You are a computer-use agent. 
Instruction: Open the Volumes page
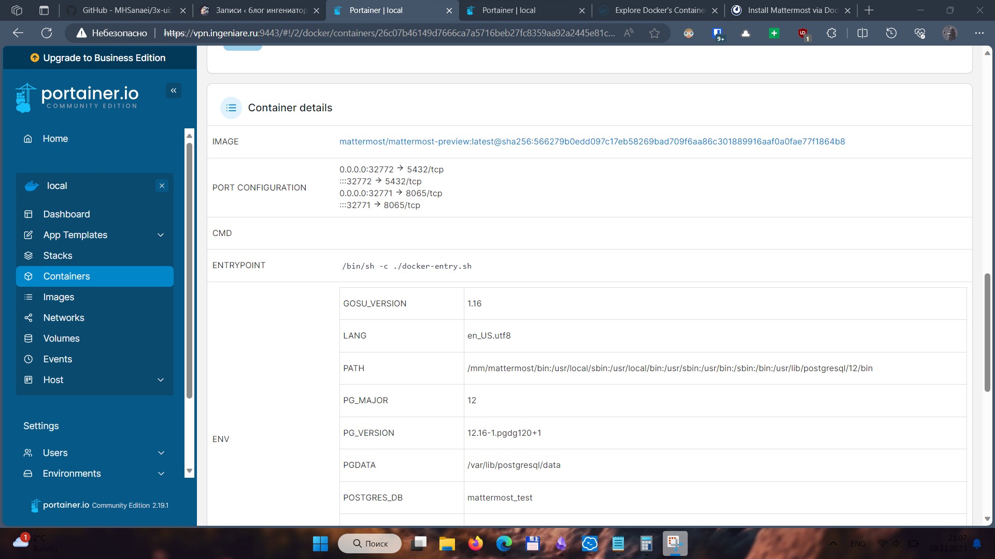[94, 339]
